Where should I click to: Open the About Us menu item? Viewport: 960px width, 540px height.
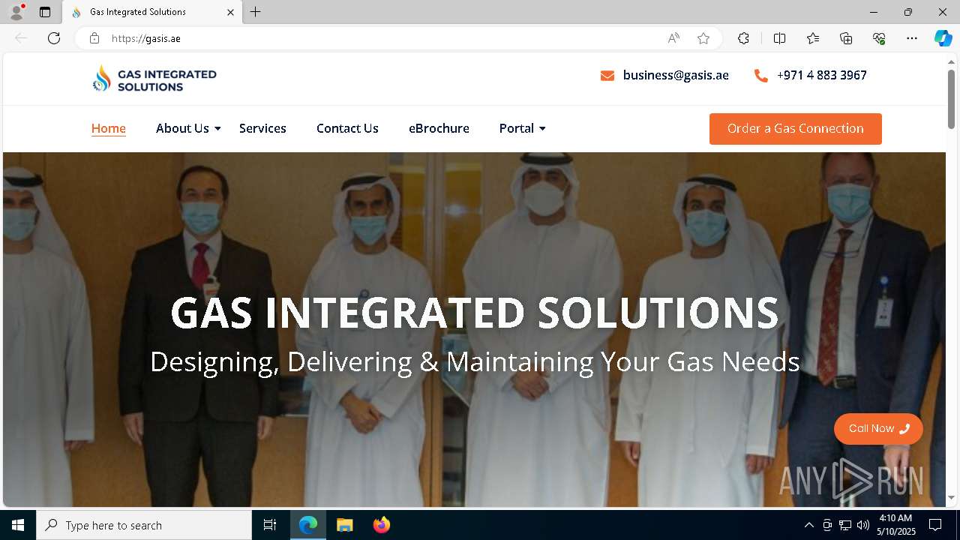(182, 128)
